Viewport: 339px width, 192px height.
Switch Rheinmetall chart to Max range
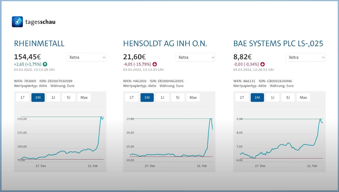click(x=84, y=97)
